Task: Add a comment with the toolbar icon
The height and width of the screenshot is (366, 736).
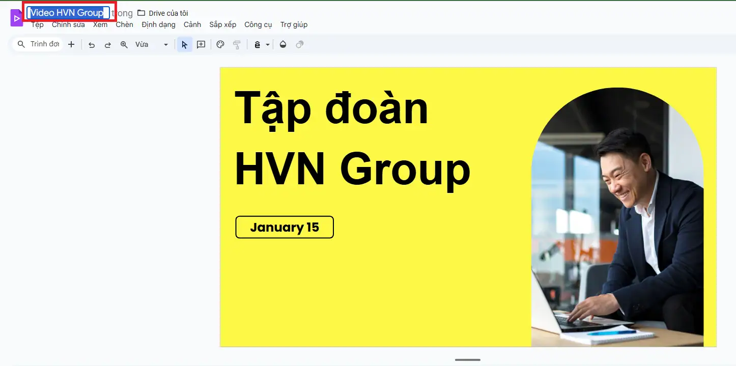Action: [201, 45]
